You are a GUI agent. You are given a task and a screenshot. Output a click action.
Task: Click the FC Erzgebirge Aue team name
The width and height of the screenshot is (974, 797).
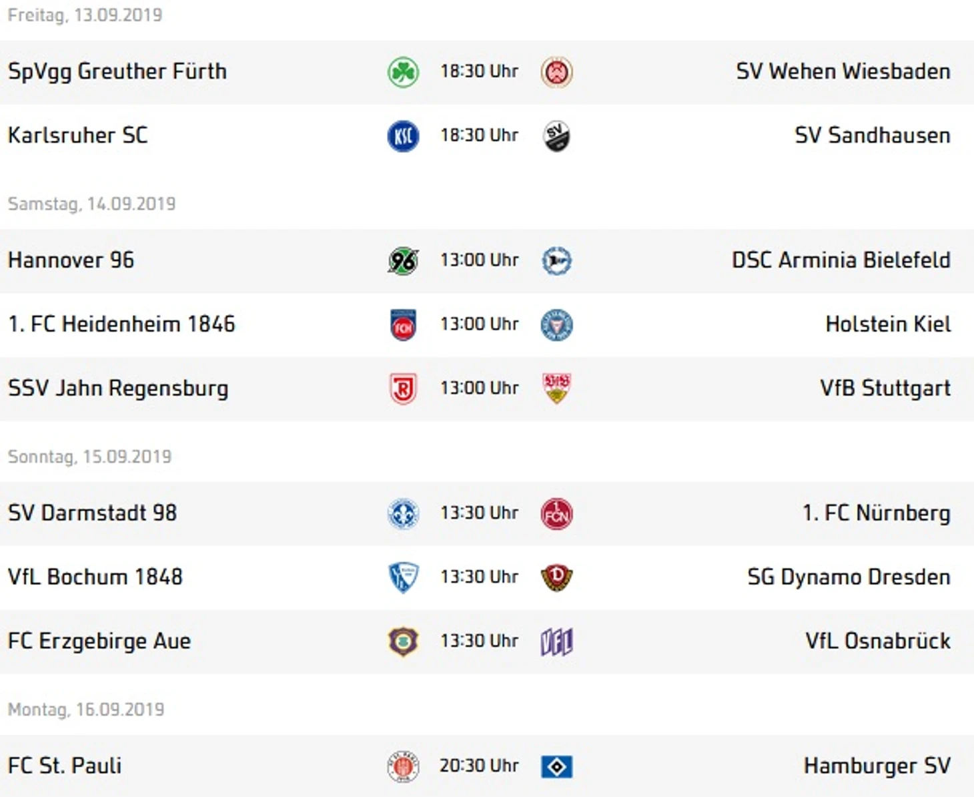[99, 641]
